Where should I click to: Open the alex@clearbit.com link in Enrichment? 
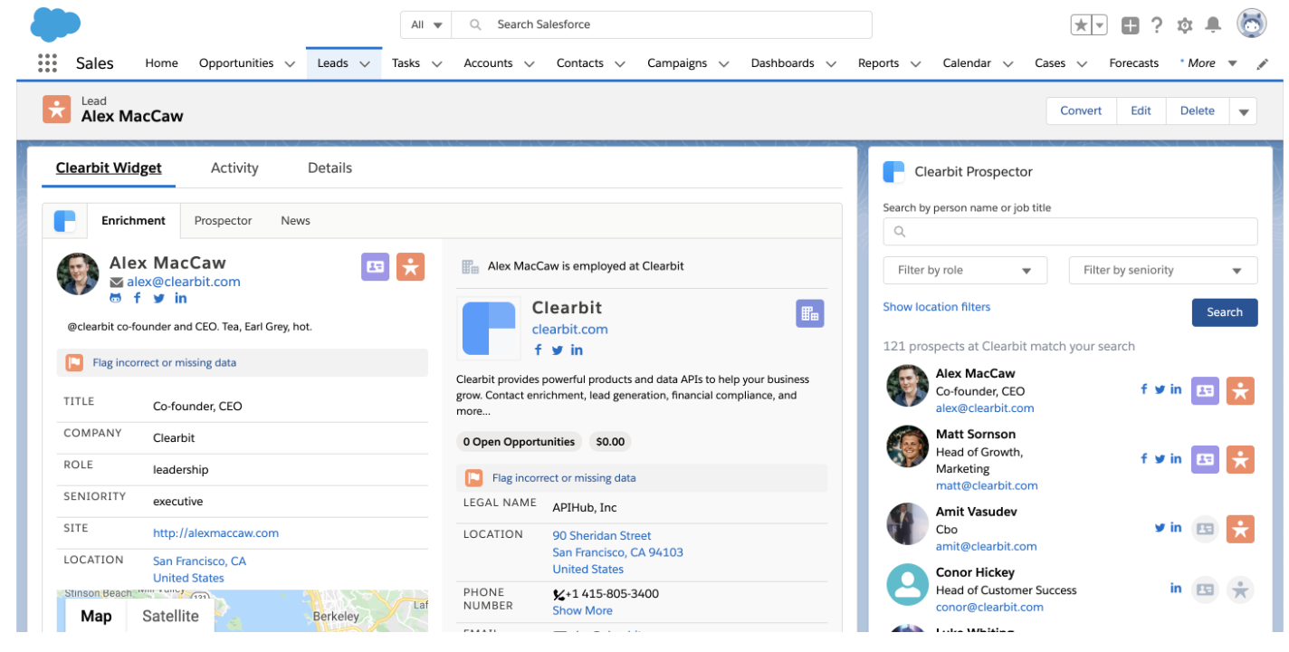pyautogui.click(x=183, y=282)
